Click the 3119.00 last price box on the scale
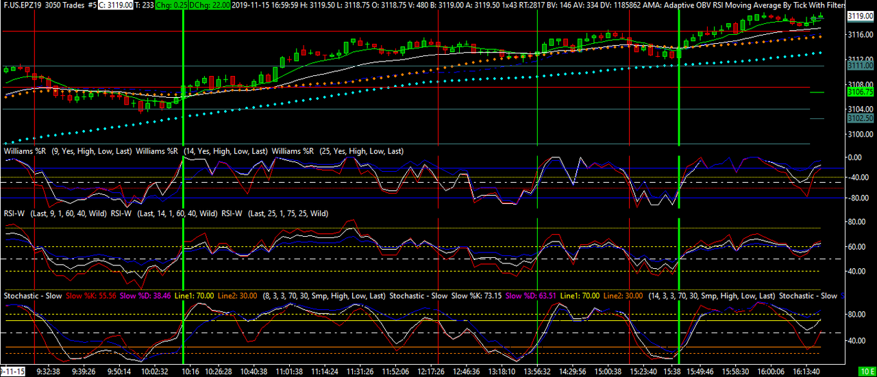Viewport: 877px width, 377px height. [859, 15]
